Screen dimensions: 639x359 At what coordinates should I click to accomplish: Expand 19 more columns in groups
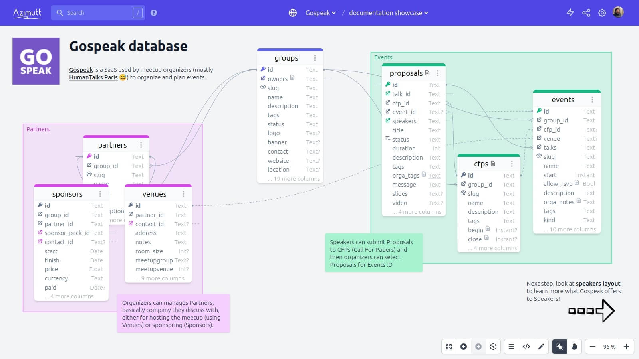(294, 179)
